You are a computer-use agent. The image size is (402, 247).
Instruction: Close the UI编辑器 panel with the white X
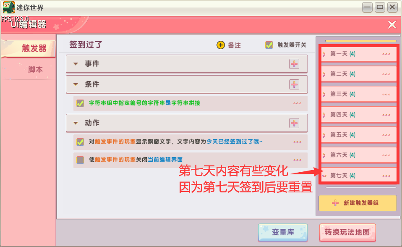pyautogui.click(x=392, y=25)
